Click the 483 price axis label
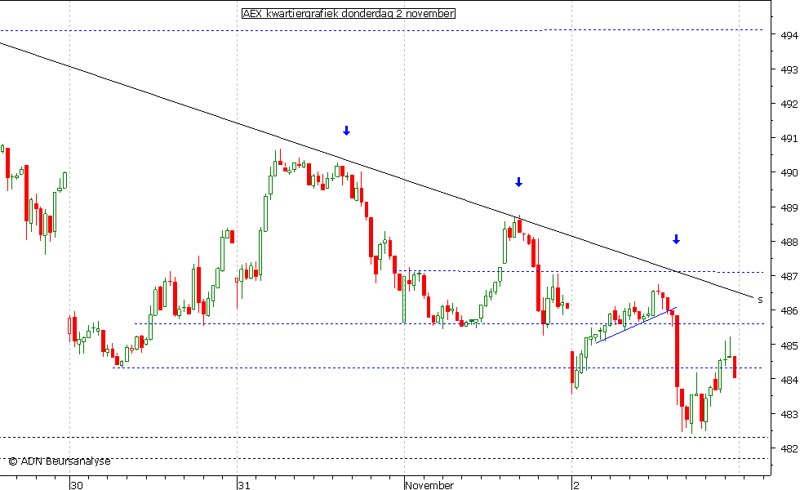This screenshot has width=800, height=490. (789, 415)
